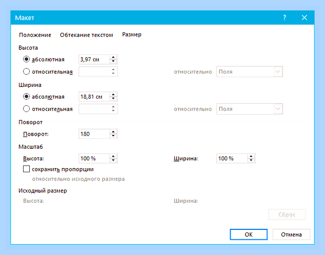The image size is (325, 255).
Task: Select the Размер tab
Action: point(132,35)
